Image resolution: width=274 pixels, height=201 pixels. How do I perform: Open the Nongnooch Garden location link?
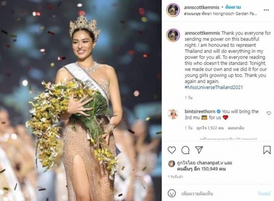pyautogui.click(x=220, y=14)
